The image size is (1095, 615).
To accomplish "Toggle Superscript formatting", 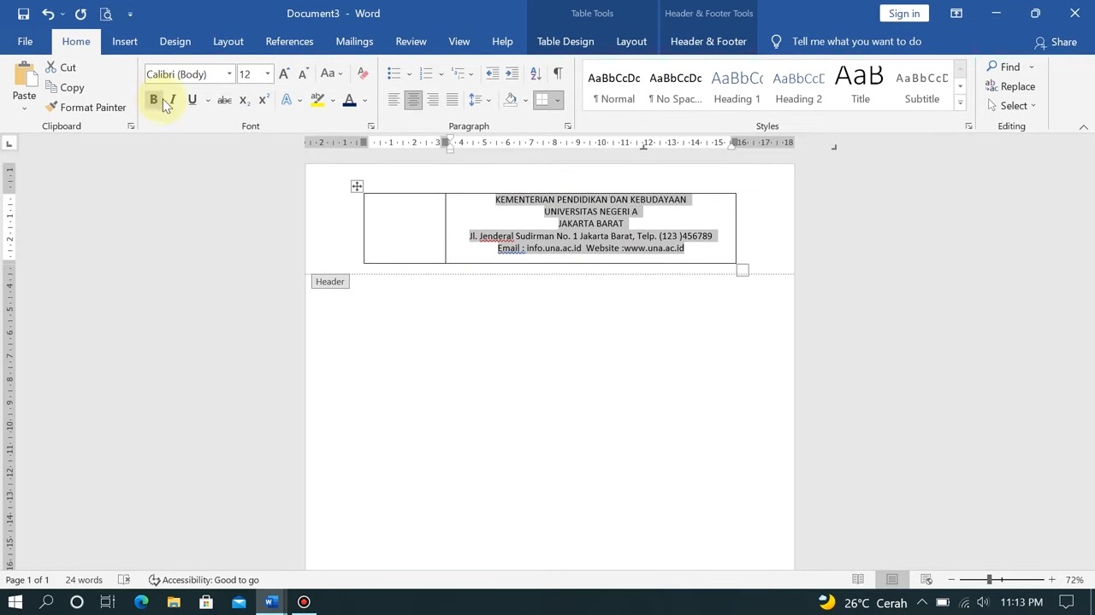I will [x=263, y=100].
